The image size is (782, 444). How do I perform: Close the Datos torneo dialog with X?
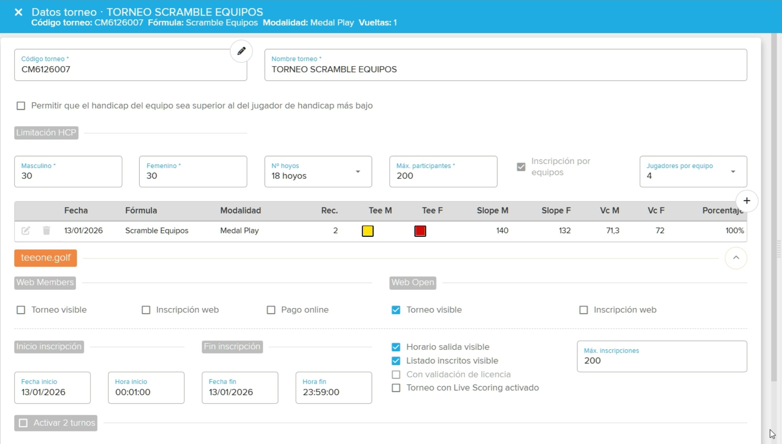[19, 12]
